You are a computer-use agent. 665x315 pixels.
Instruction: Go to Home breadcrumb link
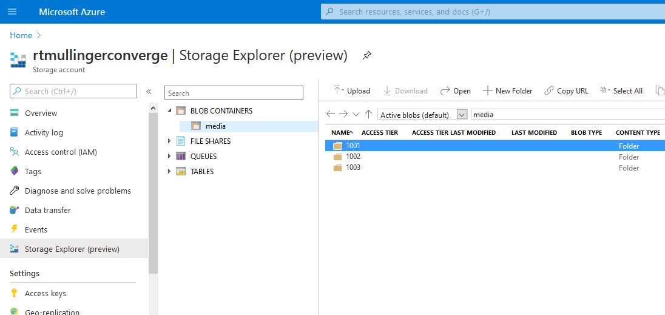[x=21, y=36]
